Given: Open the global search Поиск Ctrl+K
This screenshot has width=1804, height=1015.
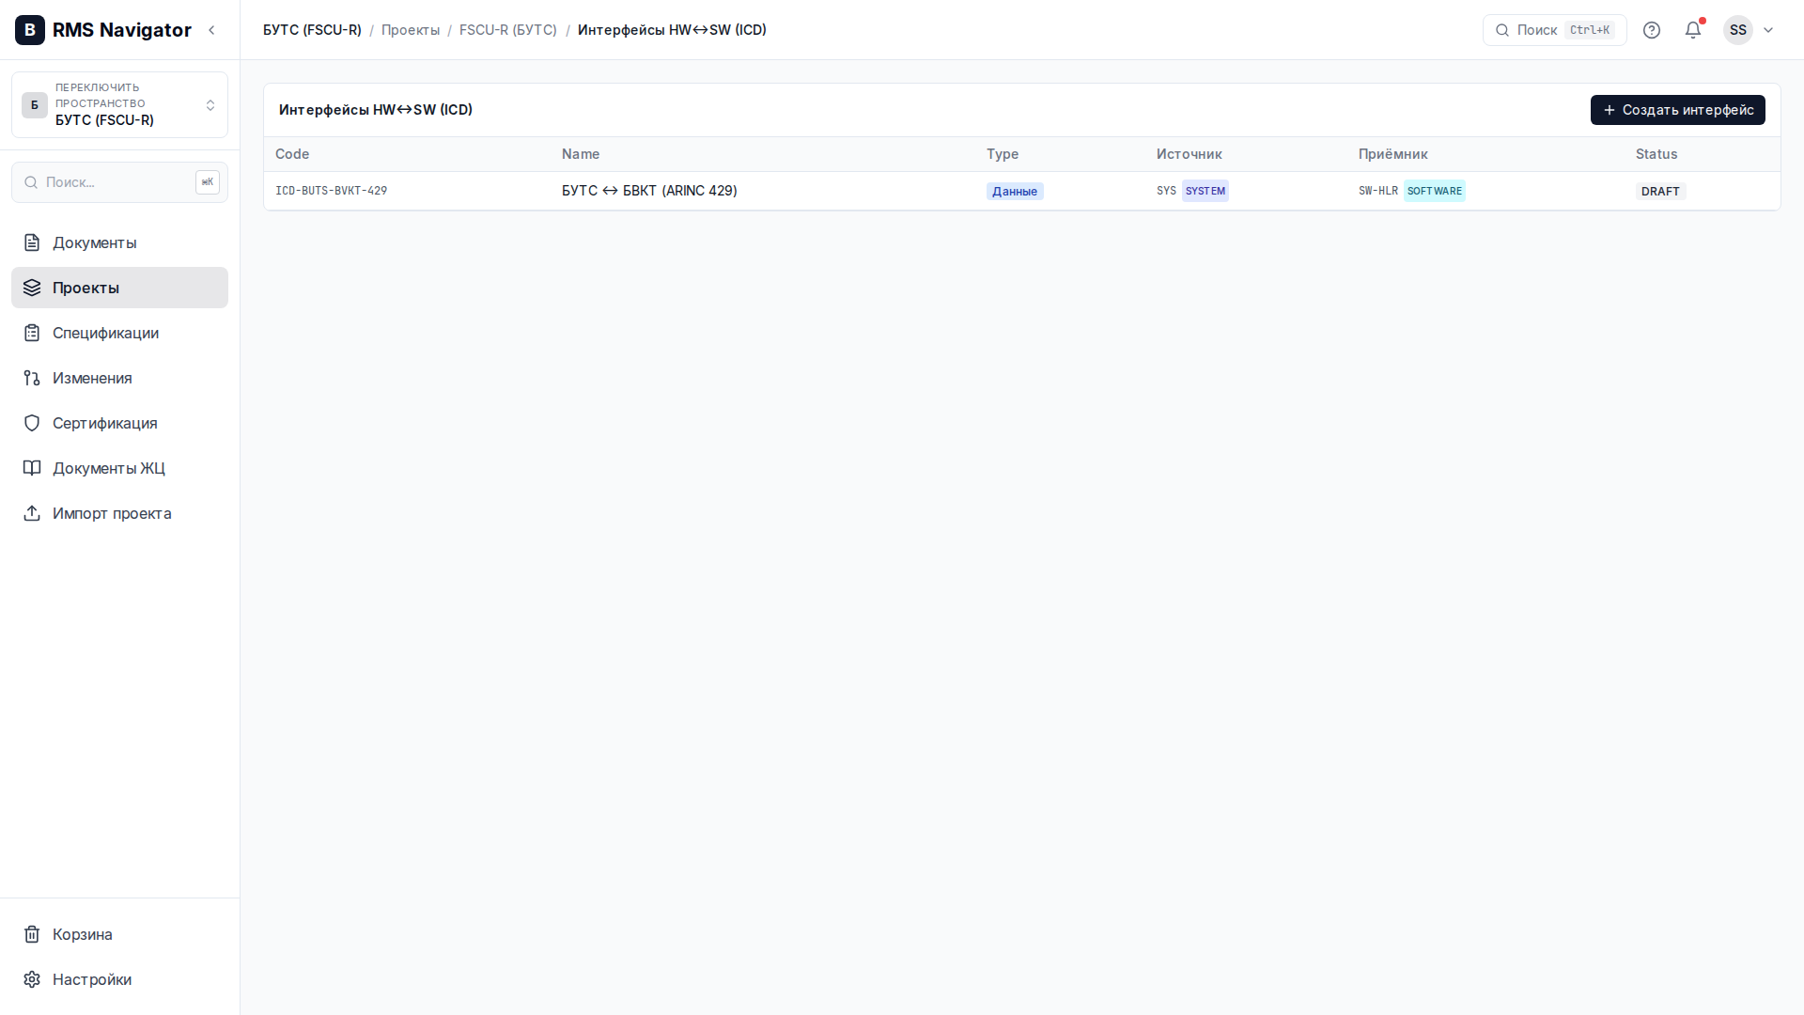Looking at the screenshot, I should coord(1555,30).
